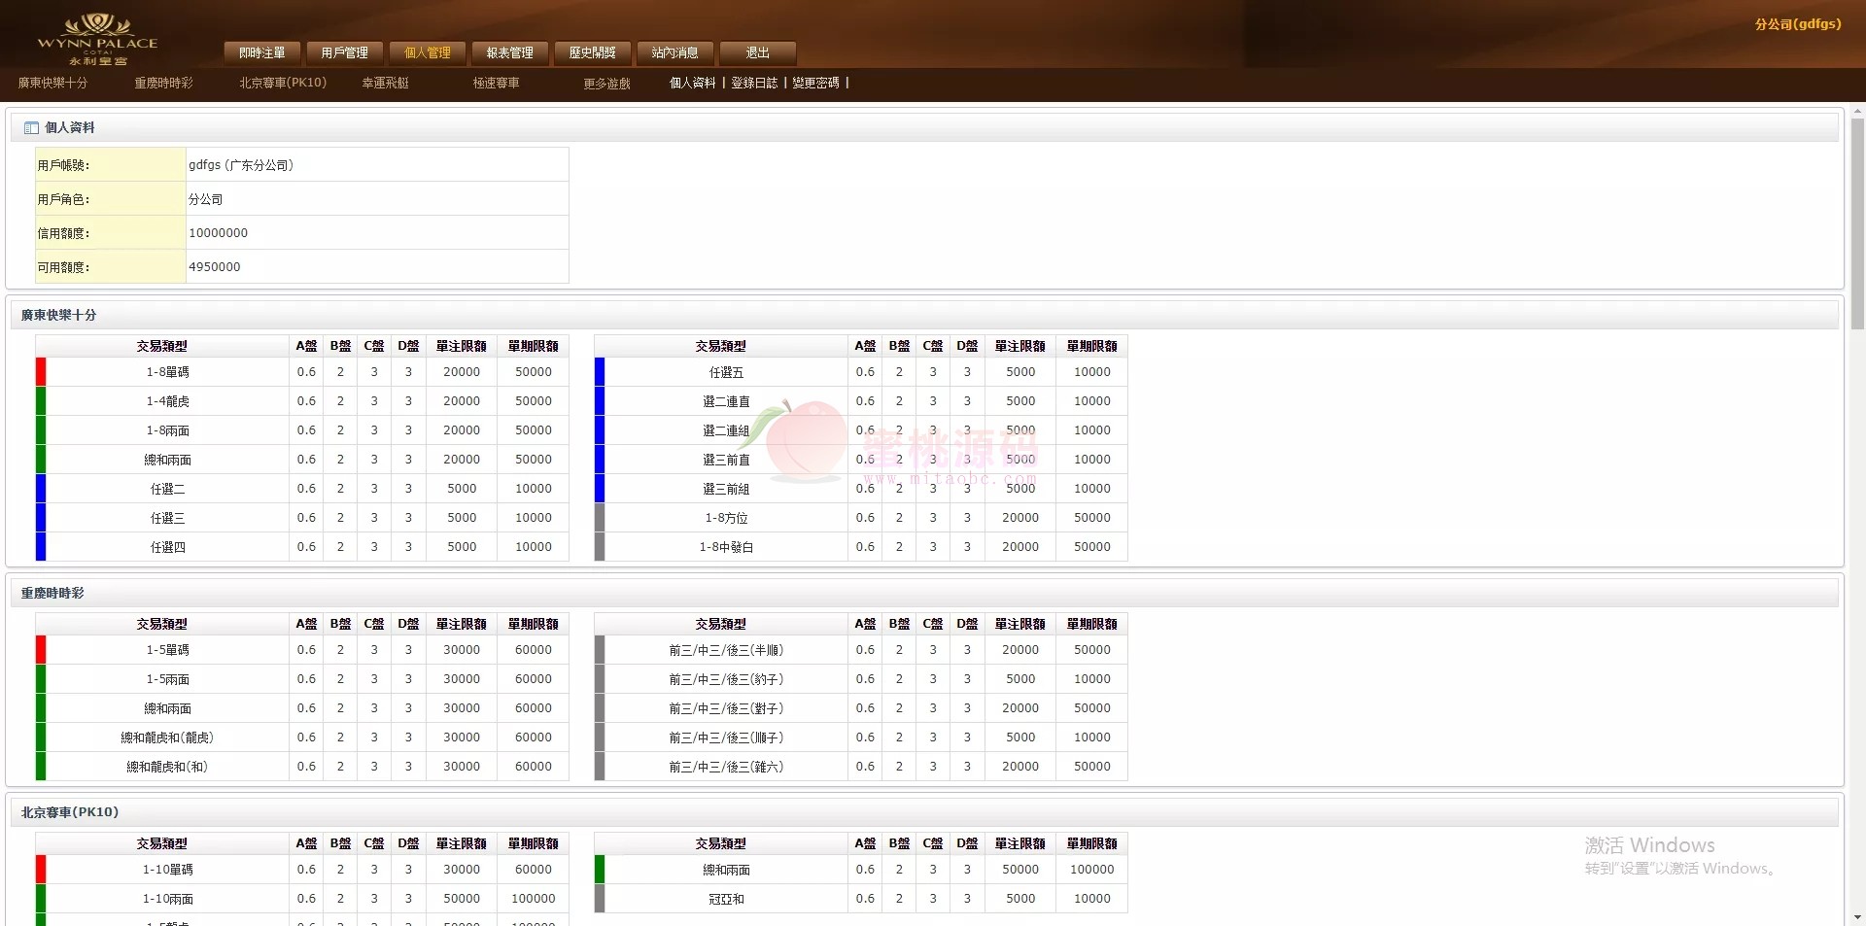
Task: Click the 個人資料 panel header icon
Action: (31, 128)
